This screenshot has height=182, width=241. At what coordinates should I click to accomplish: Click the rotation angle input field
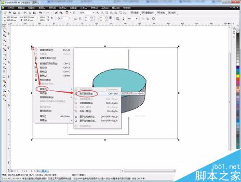click(x=64, y=18)
